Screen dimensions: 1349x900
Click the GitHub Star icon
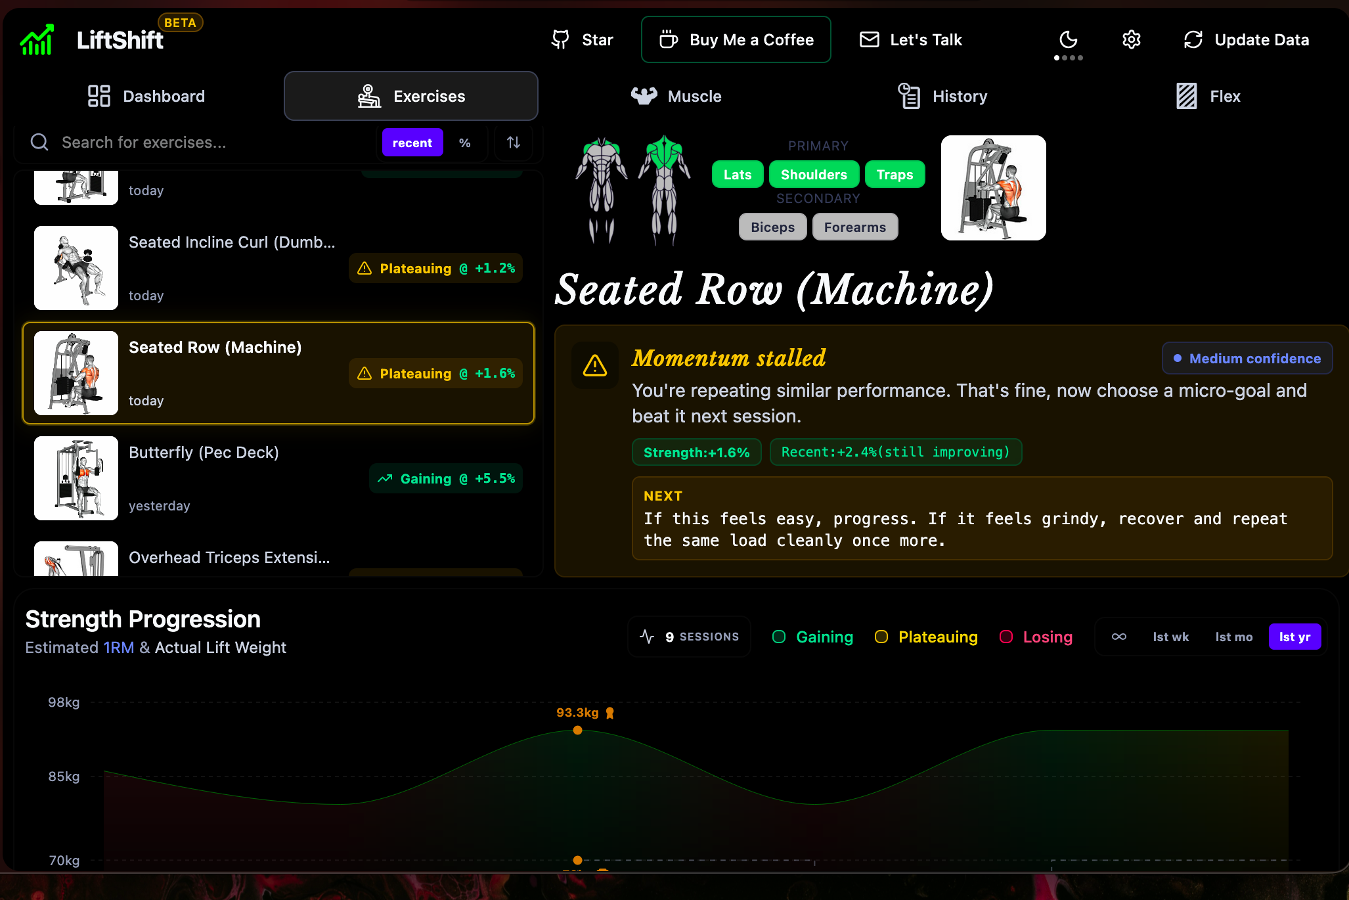click(x=560, y=39)
